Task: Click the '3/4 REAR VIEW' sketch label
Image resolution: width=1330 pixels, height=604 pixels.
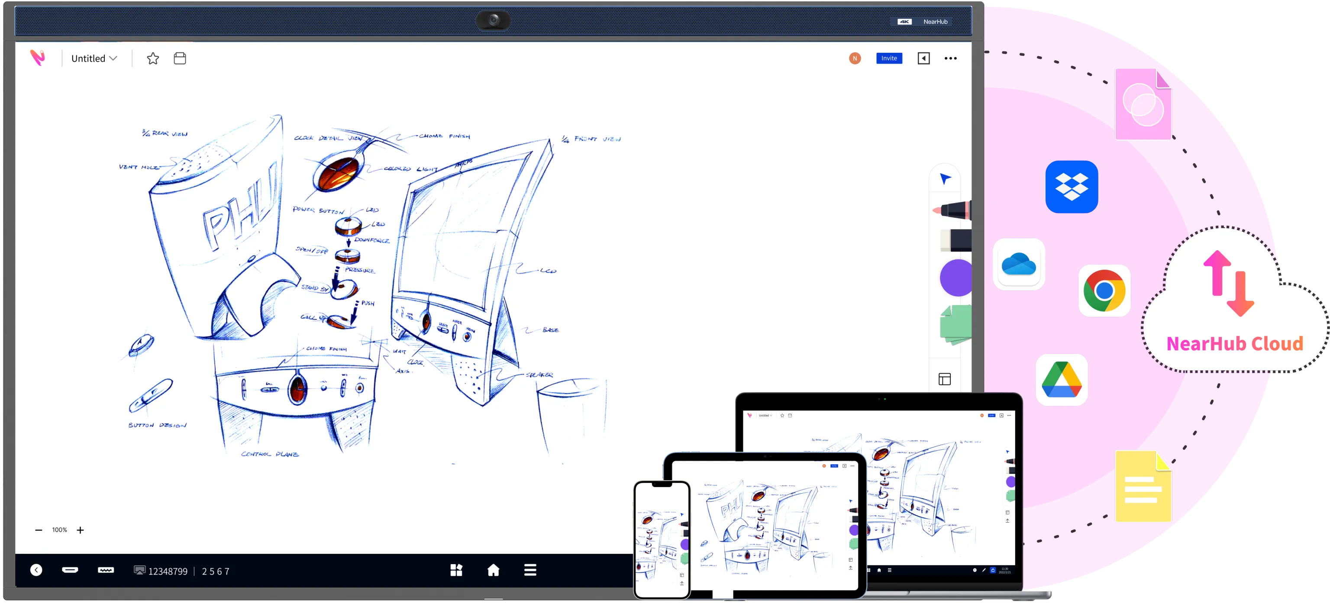Action: tap(165, 133)
